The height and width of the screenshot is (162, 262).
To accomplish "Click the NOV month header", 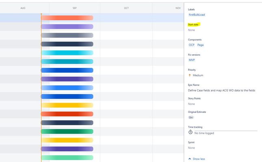I will (178, 8).
